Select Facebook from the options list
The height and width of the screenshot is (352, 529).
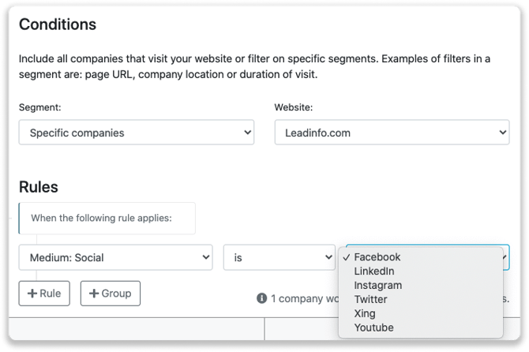tap(377, 257)
